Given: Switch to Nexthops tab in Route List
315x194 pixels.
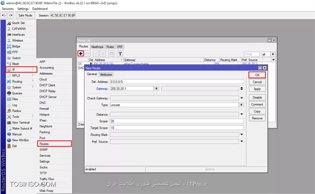Looking at the screenshot, I should click(x=97, y=47).
